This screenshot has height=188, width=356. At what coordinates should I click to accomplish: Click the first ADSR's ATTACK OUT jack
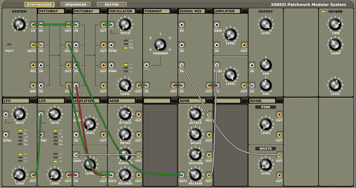click(139, 114)
